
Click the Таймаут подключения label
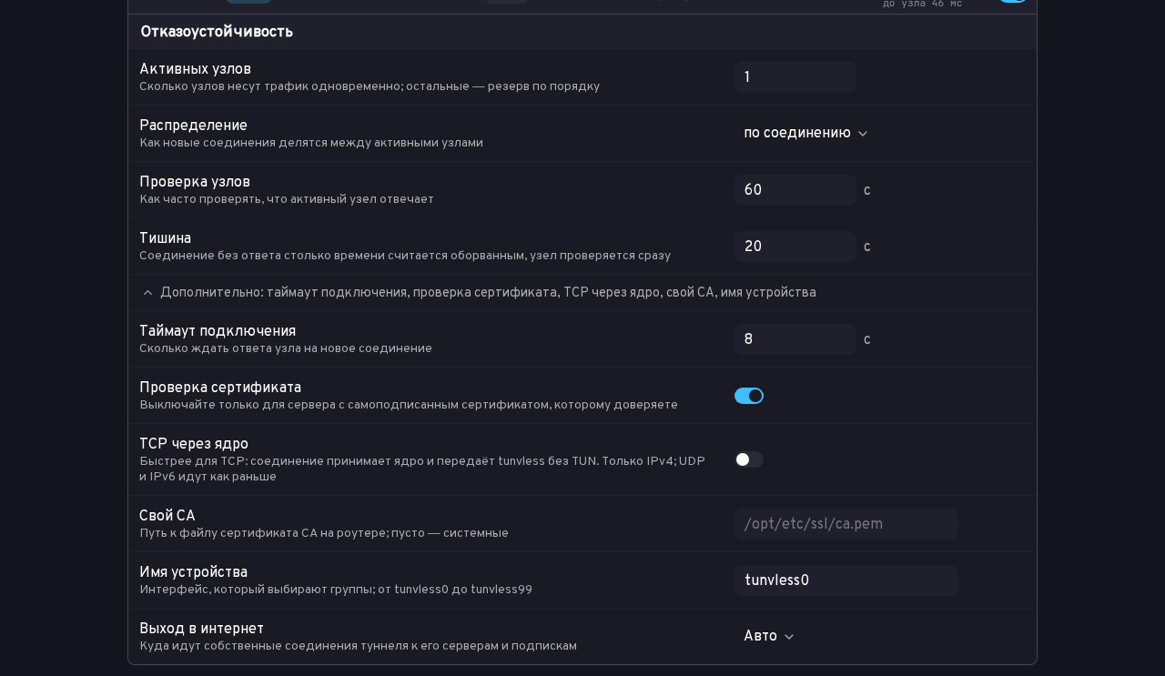tap(218, 332)
